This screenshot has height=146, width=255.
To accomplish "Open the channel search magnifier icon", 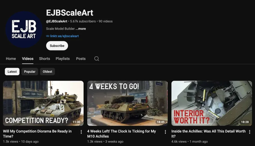I will click(97, 59).
